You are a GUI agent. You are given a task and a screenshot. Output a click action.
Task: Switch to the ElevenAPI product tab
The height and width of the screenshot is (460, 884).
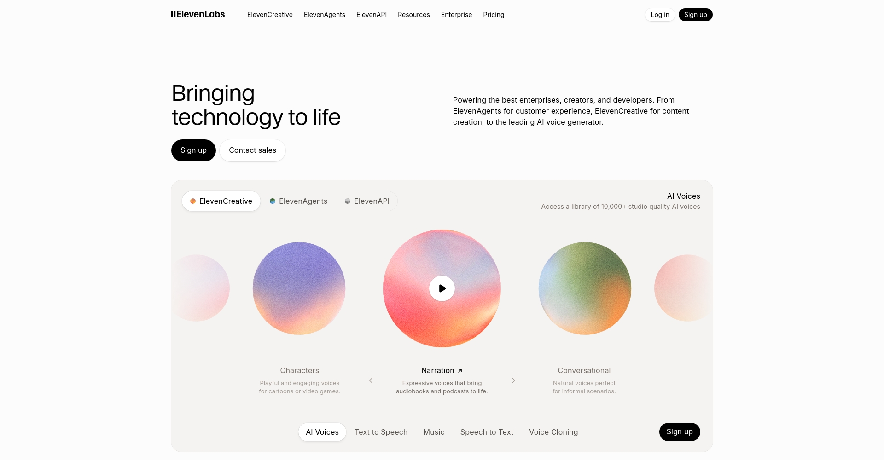click(367, 201)
